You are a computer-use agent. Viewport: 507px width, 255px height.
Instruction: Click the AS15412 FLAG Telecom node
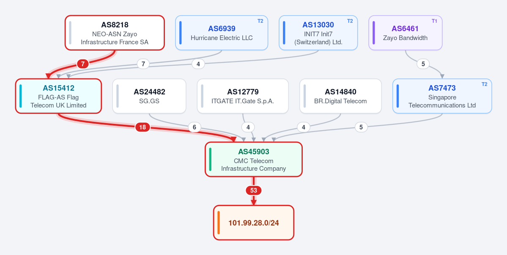58,96
